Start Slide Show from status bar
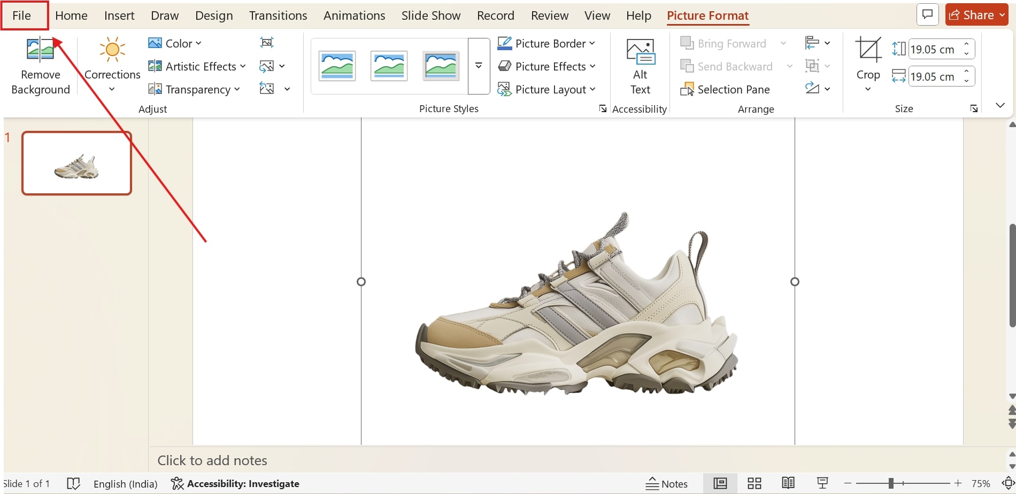1016x494 pixels. coord(822,483)
